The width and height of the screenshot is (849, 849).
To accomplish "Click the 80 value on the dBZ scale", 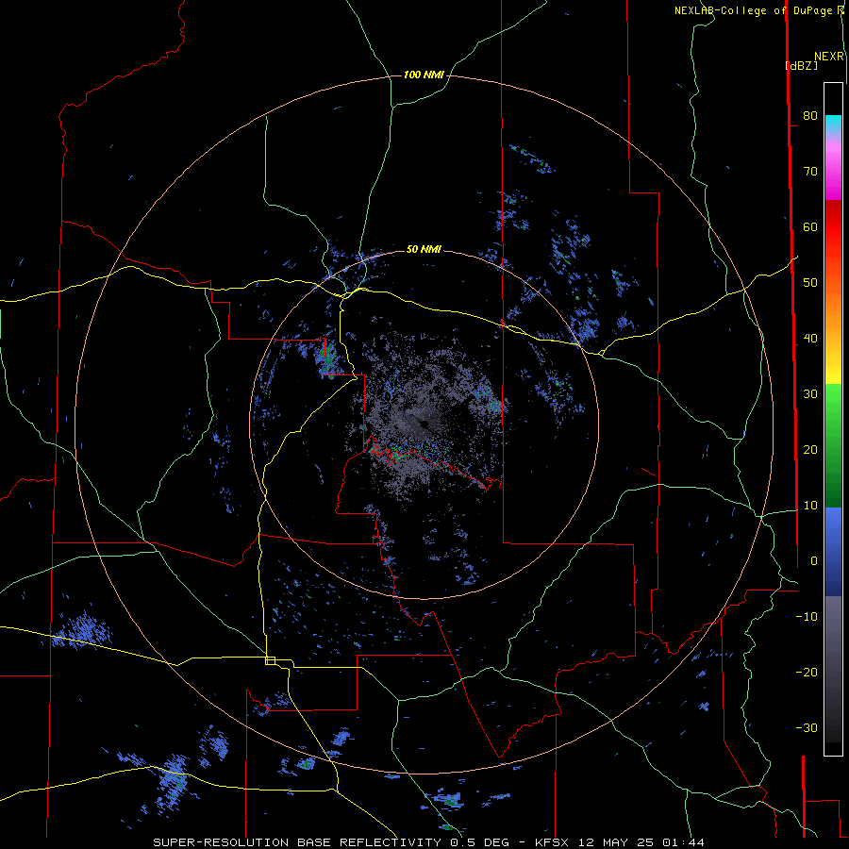I will [x=810, y=115].
